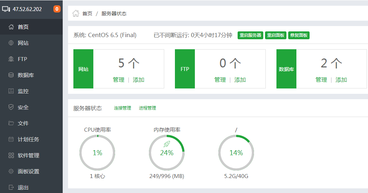
Task: Click the rocket memory release icon
Action: coord(167,144)
